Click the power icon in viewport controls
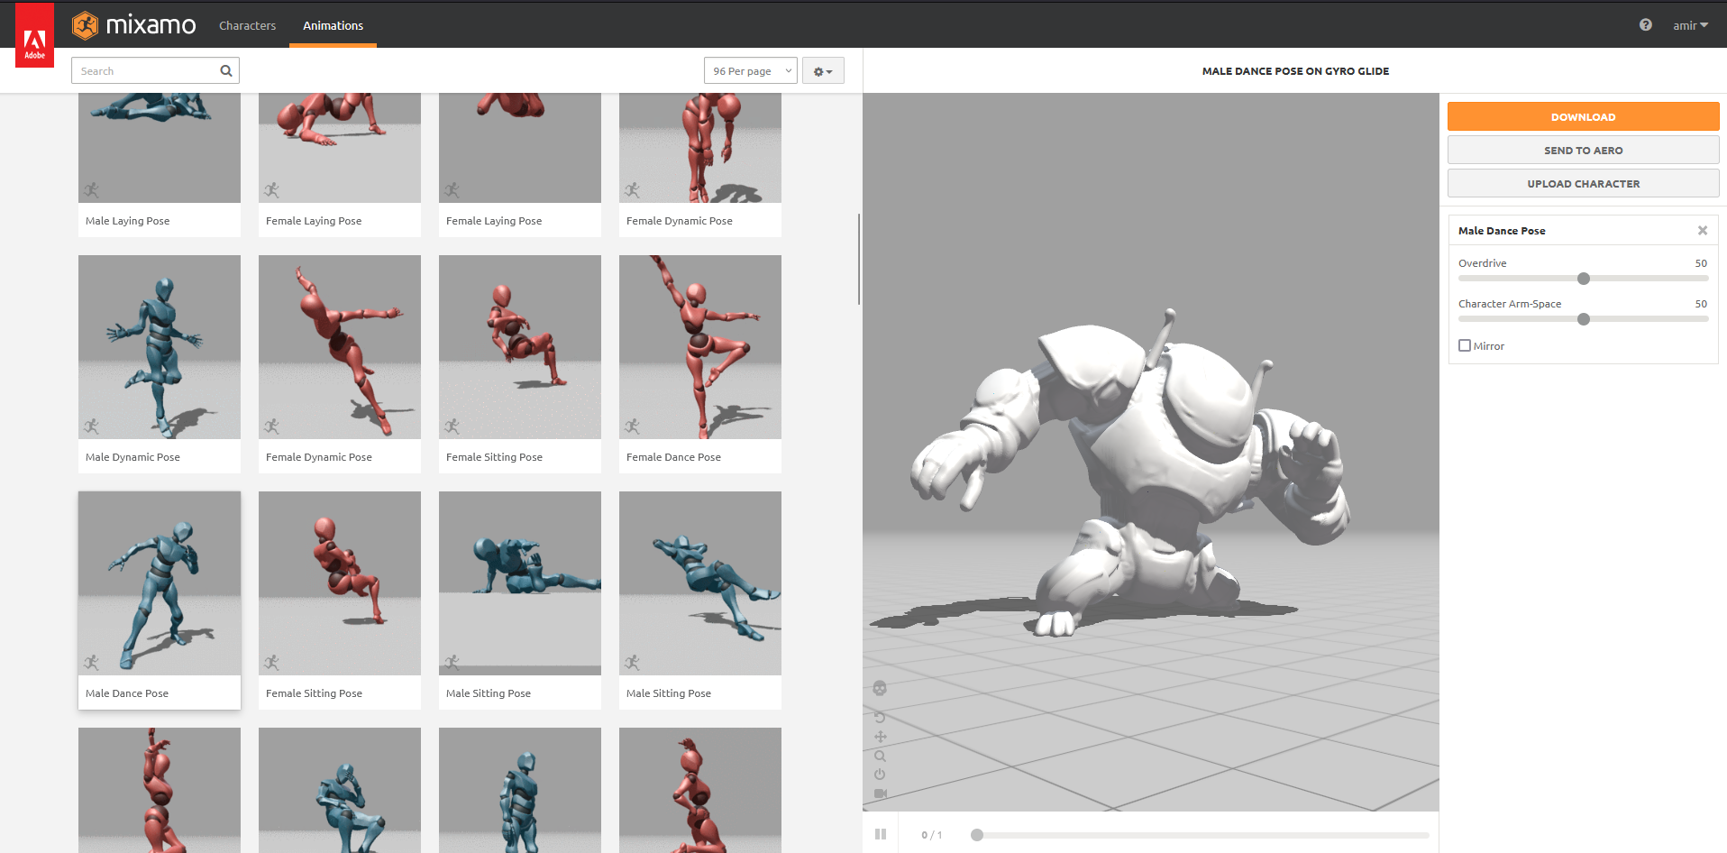Viewport: 1727px width, 853px height. (x=880, y=775)
